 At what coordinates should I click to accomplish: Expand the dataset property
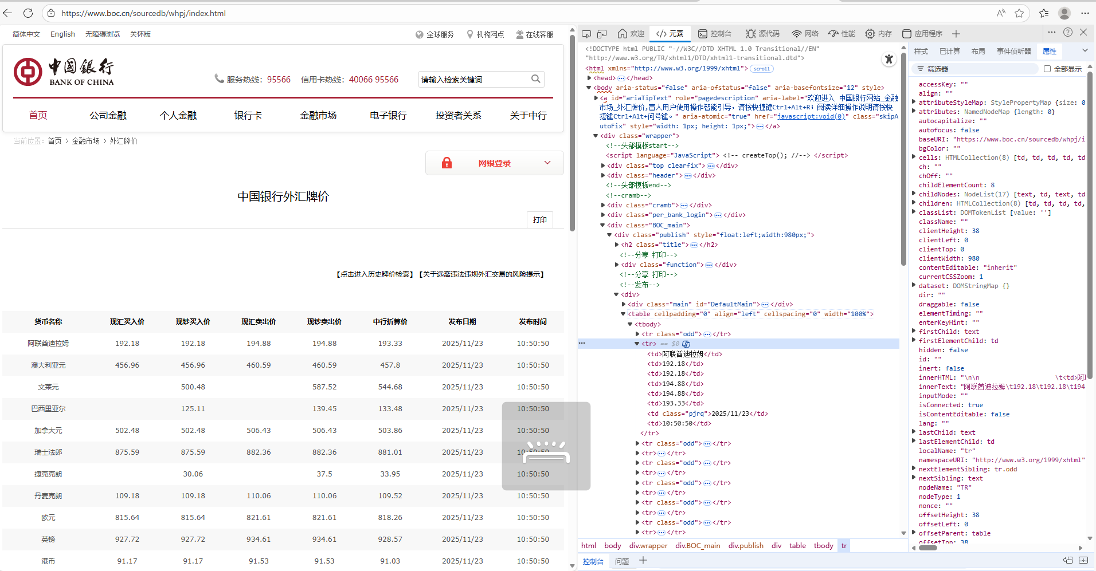(914, 286)
